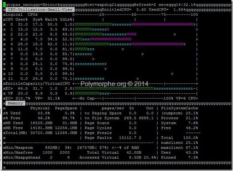
Task: Select CPU 4 wait value 42.0
Action: pos(53,44)
